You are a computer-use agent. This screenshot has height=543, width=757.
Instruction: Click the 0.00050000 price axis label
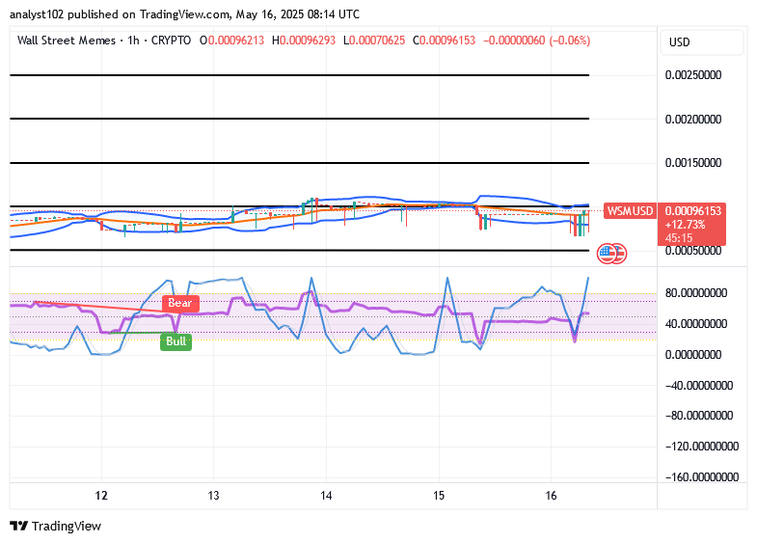693,251
